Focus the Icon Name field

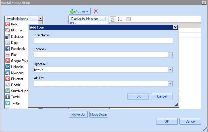pyautogui.click(x=103, y=41)
